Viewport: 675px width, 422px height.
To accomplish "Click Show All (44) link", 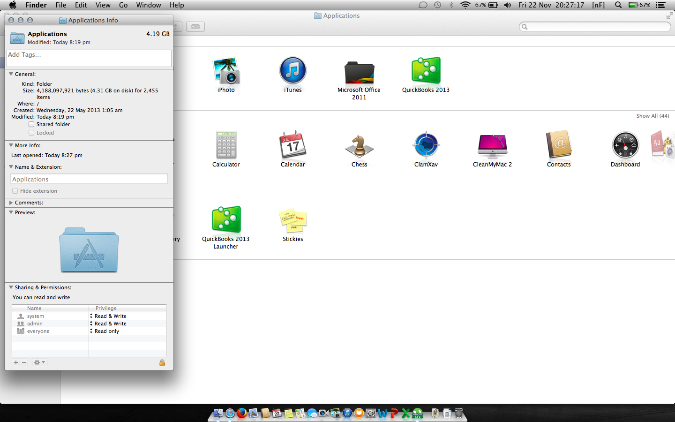I will pos(652,116).
